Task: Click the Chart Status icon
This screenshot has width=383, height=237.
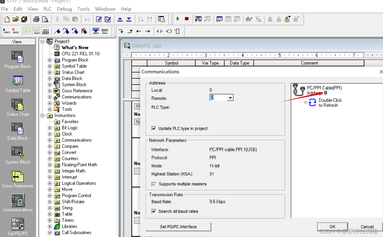Action: click(x=220, y=19)
